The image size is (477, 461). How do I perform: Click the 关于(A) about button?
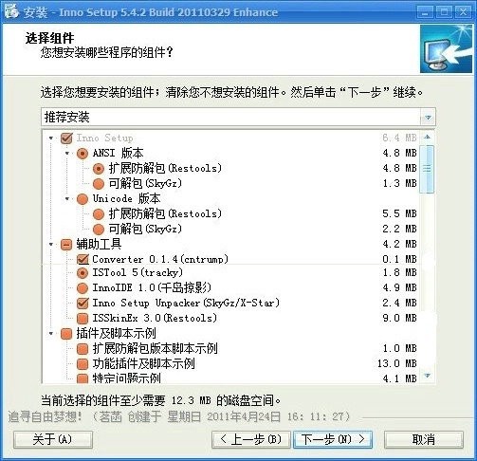pos(53,439)
